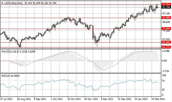Click the 9 Sep 2021 date label
This screenshot has height=102, width=172.
(40, 99)
